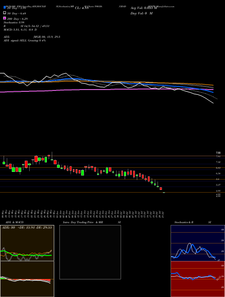The width and height of the screenshot is (225, 297).
Task: Open the empty intraday price chart box
Action: [90, 252]
